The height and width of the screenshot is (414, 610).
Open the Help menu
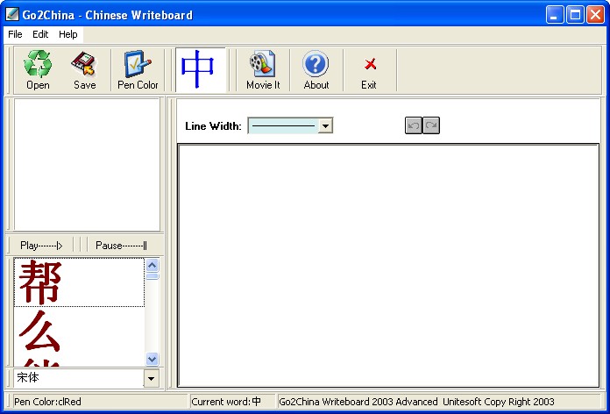tap(68, 34)
